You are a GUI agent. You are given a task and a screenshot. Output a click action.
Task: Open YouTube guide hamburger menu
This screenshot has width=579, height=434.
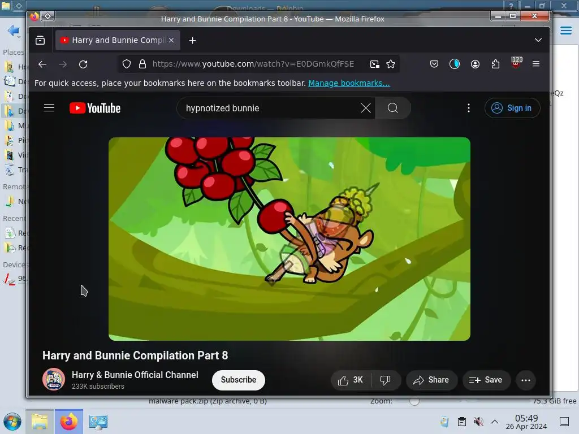49,108
